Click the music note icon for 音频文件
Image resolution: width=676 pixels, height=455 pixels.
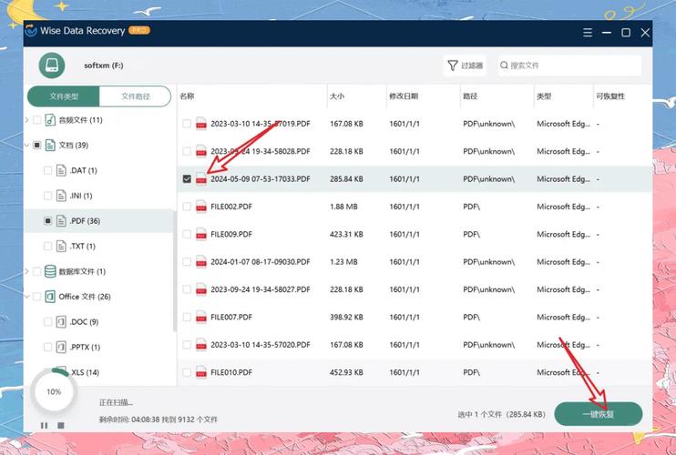pyautogui.click(x=50, y=120)
